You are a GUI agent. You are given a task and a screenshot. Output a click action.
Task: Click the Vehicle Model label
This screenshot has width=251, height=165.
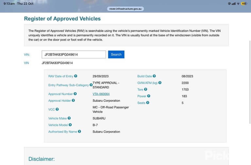[58, 125]
